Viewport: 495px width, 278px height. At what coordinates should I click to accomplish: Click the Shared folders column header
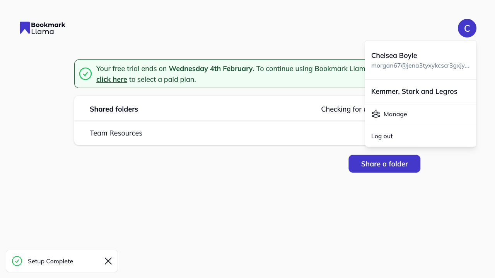(x=114, y=109)
